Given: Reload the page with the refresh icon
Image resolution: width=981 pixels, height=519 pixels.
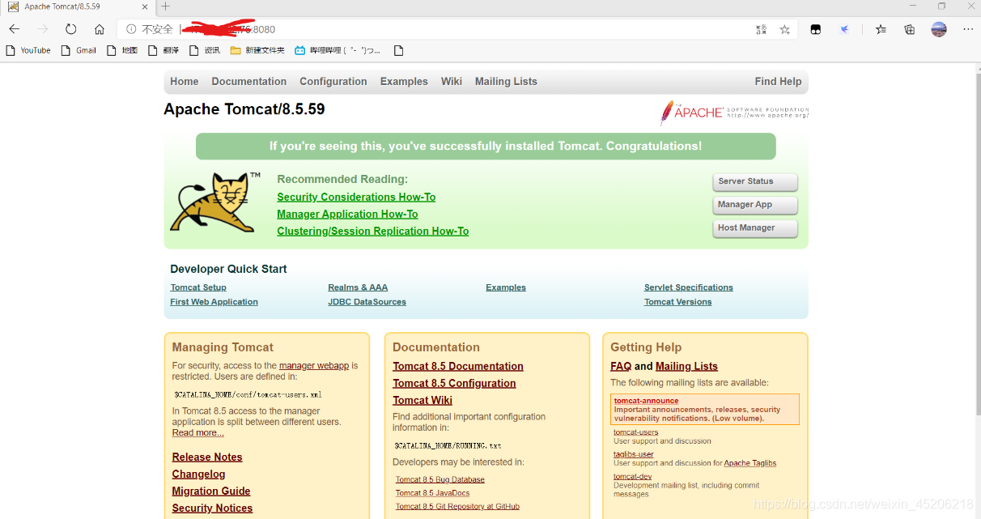Looking at the screenshot, I should [71, 29].
